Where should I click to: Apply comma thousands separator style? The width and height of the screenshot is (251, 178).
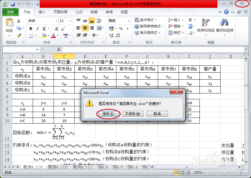[128, 29]
